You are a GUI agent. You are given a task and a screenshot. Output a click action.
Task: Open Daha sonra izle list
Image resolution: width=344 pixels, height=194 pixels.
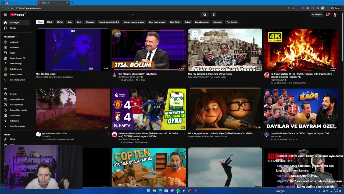pos(16,105)
